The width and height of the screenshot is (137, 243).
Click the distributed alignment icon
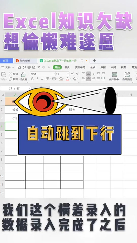(103, 79)
